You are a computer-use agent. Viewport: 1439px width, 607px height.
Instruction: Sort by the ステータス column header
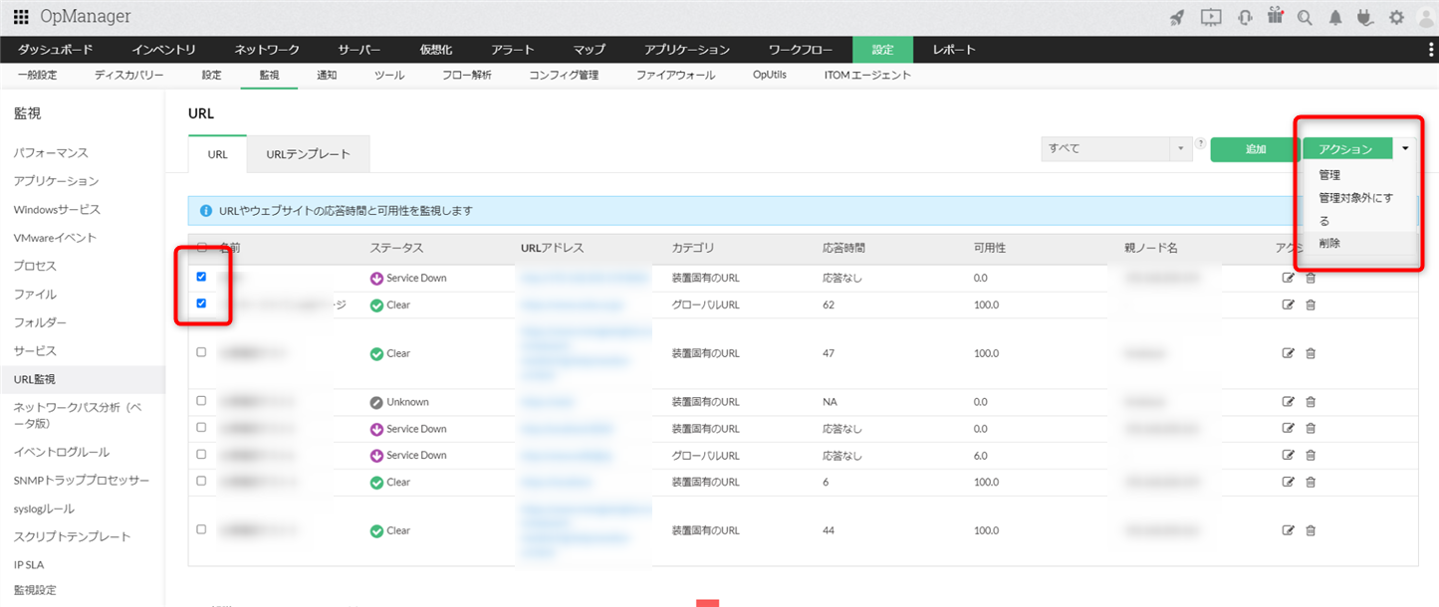[x=396, y=248]
